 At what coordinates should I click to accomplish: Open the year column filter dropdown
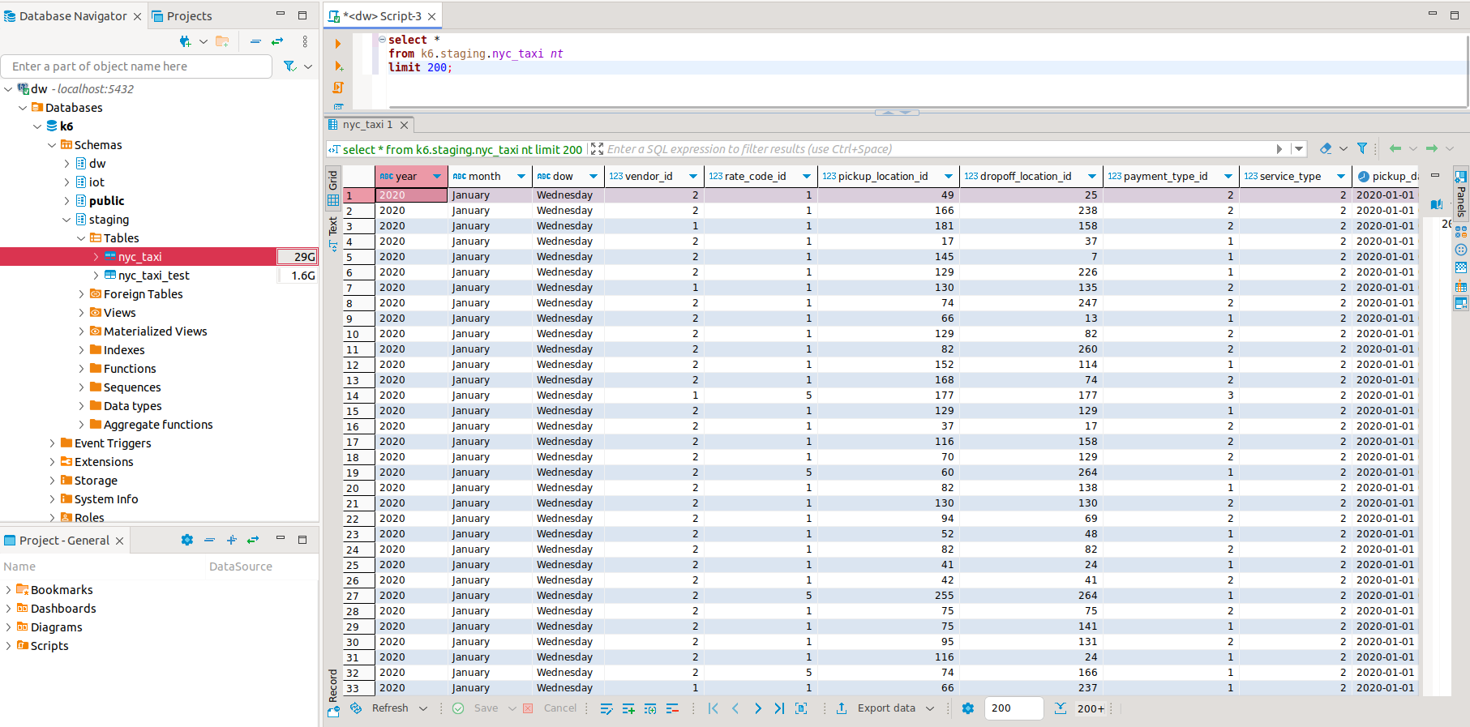pos(437,177)
